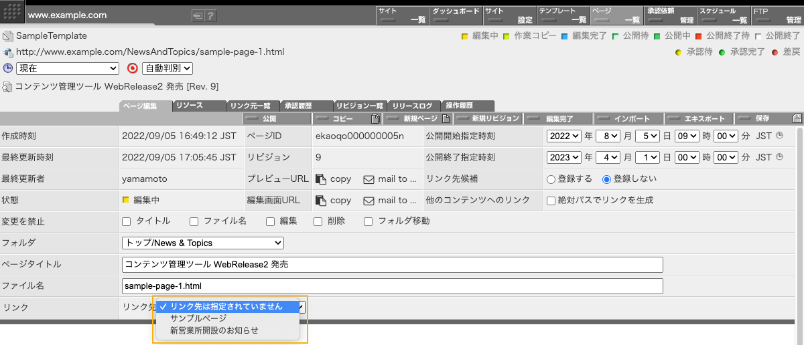This screenshot has width=804, height=345.
Task: Click the 新規リビジョン button
Action: pos(488,118)
